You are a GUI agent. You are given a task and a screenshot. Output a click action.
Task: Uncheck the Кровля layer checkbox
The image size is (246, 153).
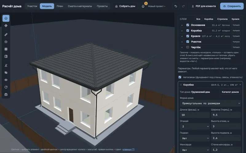click(x=188, y=36)
